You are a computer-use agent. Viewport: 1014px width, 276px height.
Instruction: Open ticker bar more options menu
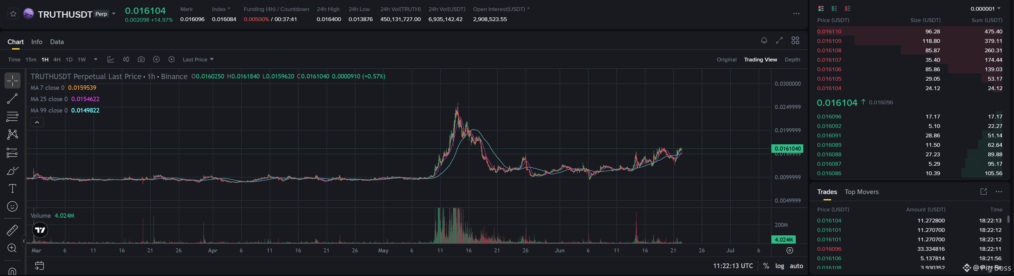[x=796, y=13]
